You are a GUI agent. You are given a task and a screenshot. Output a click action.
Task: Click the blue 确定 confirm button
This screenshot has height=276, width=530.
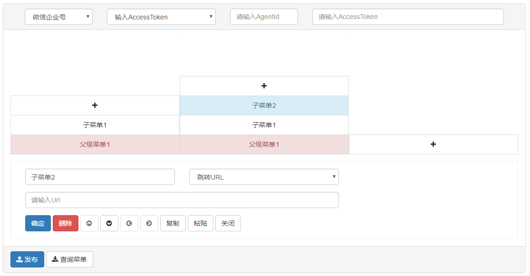[x=38, y=223]
